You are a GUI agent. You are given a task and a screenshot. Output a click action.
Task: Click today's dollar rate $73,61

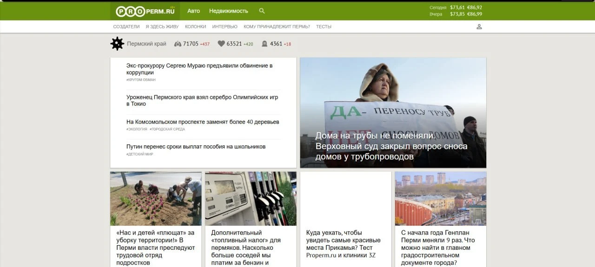(x=457, y=7)
